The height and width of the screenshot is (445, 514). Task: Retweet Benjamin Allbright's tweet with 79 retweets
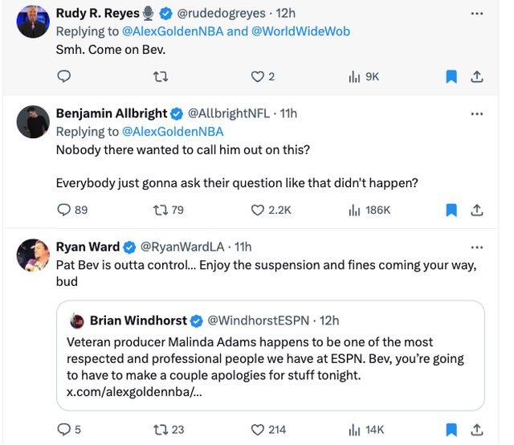159,210
